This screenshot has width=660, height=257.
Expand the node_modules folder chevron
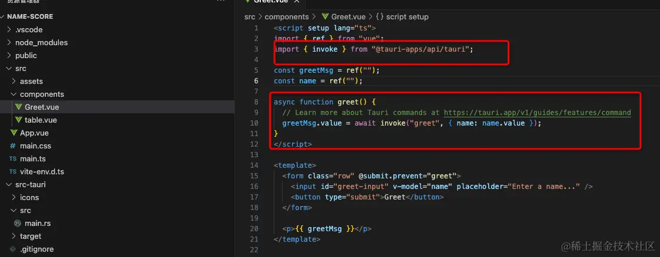(9, 43)
